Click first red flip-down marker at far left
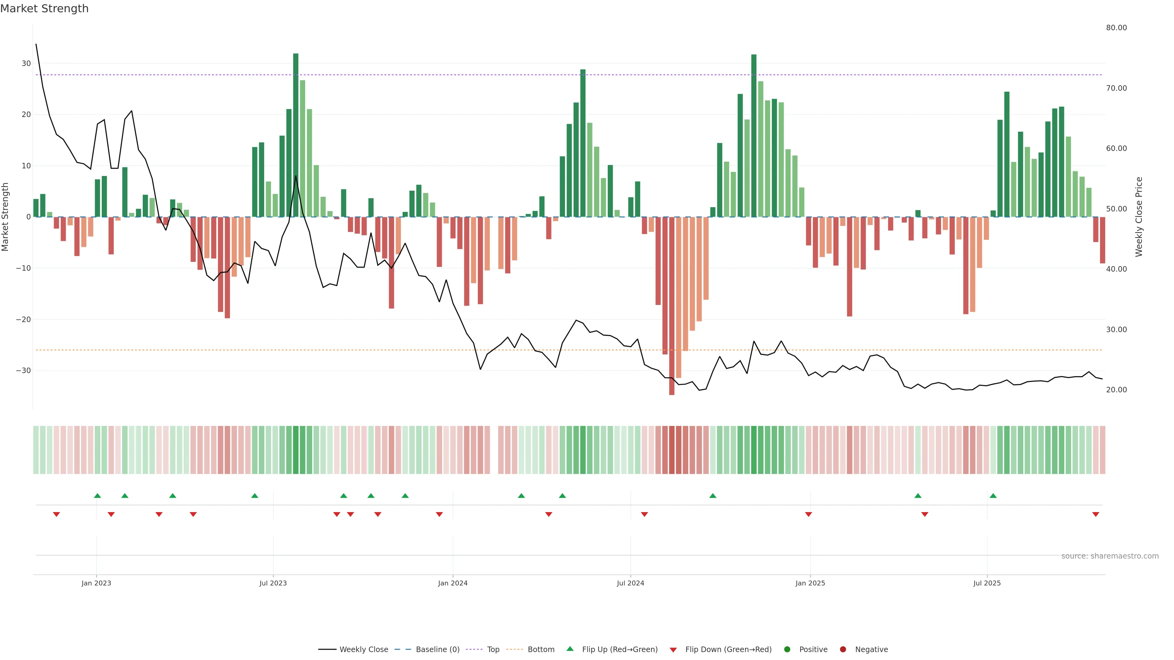 (57, 514)
